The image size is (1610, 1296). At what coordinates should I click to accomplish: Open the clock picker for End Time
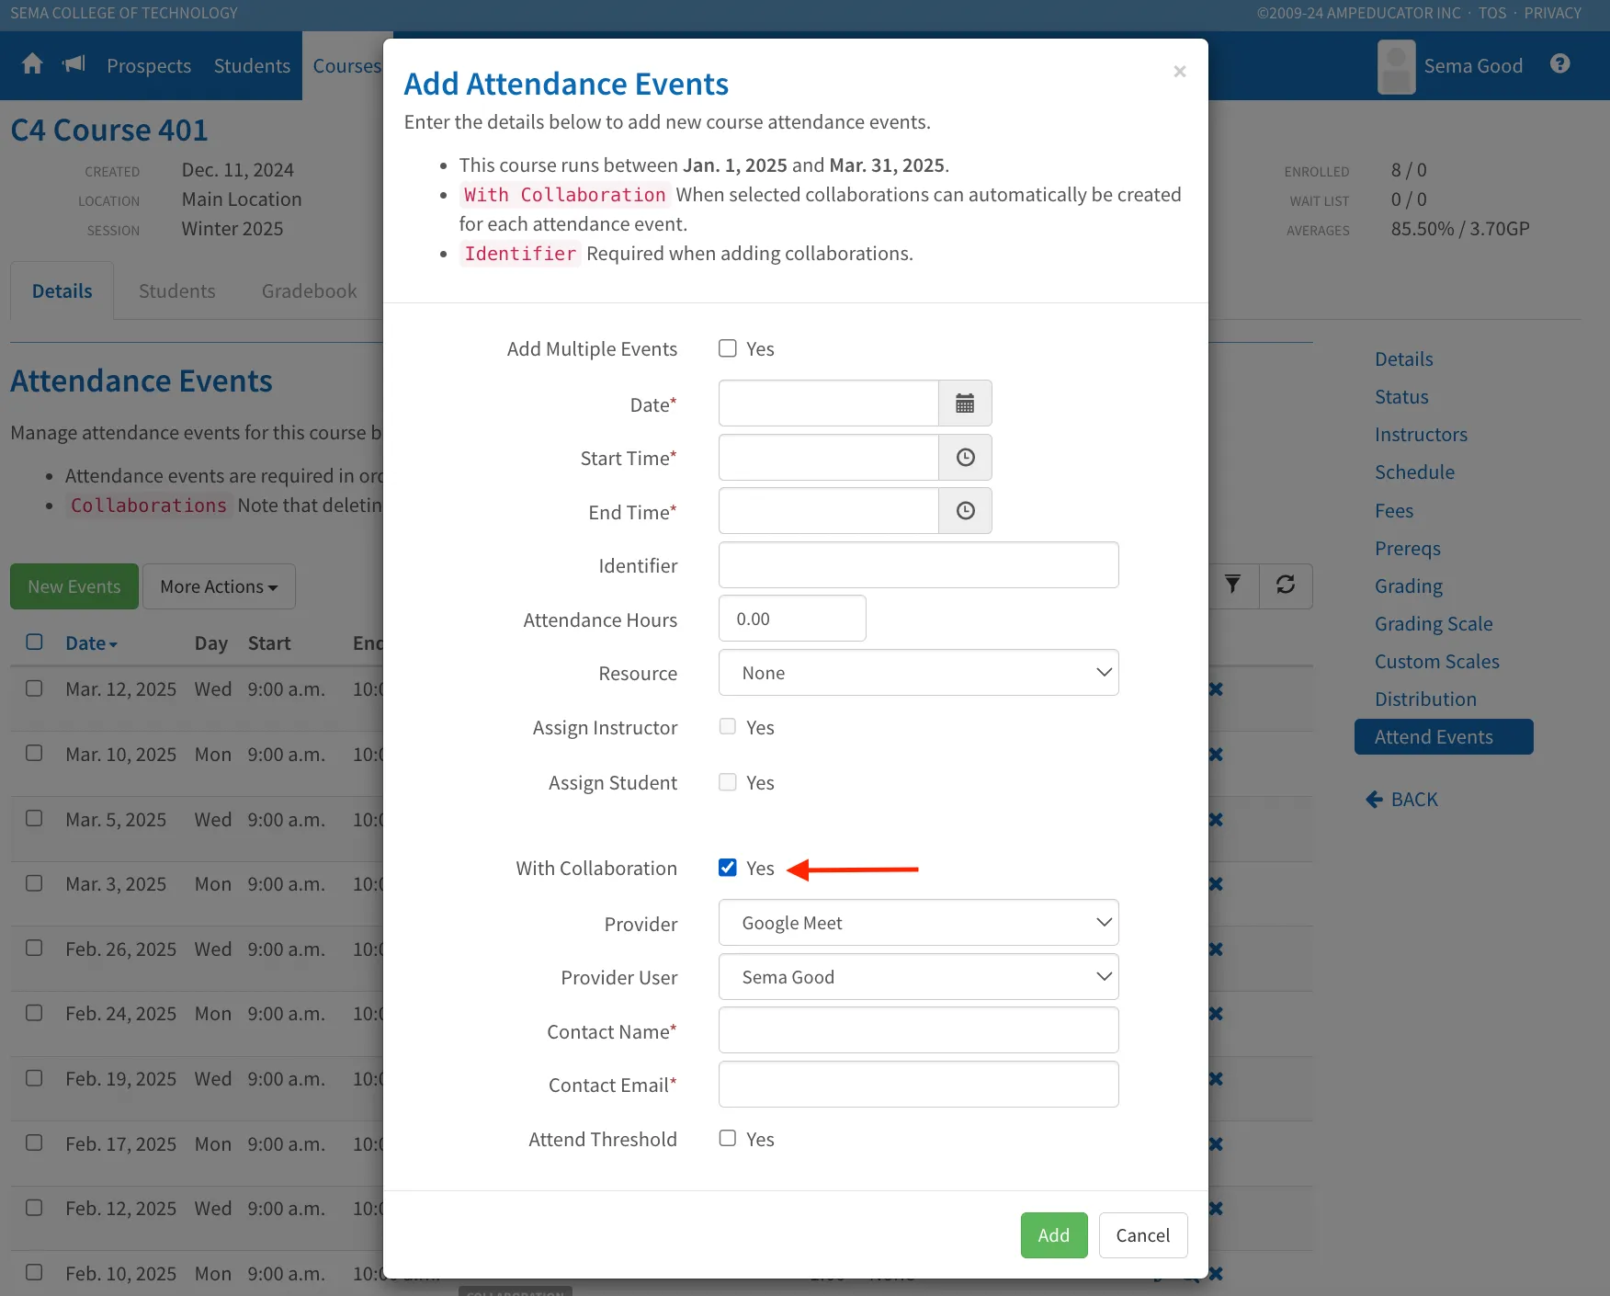point(965,511)
